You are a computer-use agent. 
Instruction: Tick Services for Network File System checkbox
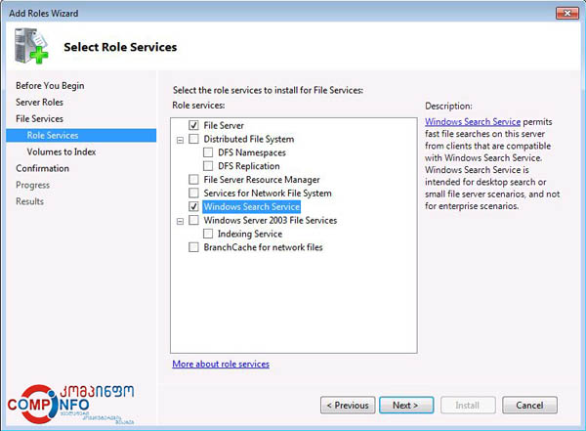[193, 194]
